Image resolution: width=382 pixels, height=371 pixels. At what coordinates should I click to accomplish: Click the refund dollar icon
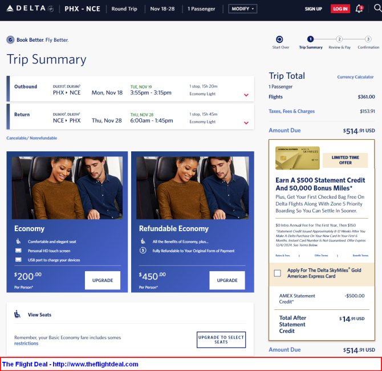(x=143, y=250)
